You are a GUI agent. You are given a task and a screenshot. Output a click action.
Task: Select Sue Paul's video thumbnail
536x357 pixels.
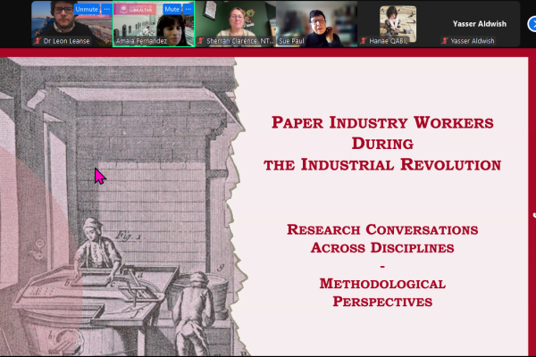pos(316,24)
